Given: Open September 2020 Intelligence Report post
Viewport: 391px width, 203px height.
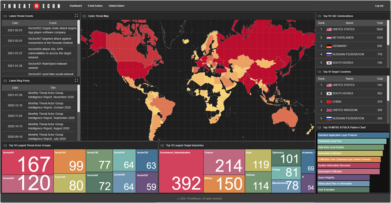Looking at the screenshot, I should pyautogui.click(x=51, y=116).
